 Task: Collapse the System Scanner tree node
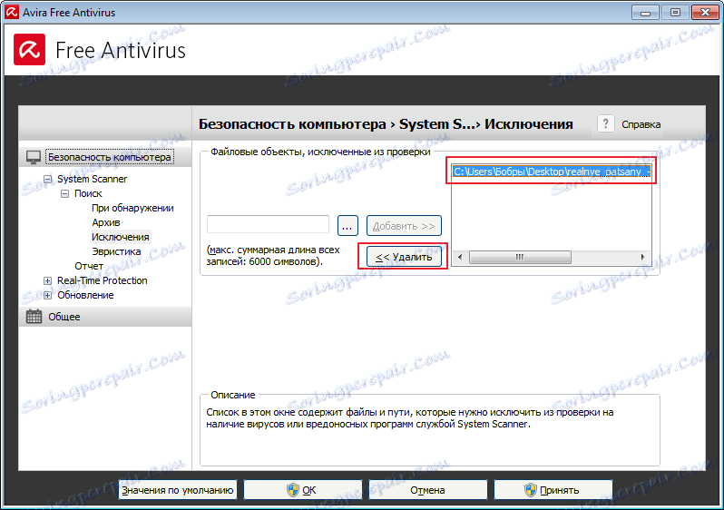click(47, 179)
